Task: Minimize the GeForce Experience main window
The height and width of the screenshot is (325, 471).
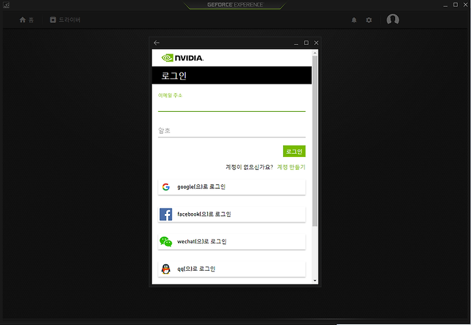Action: point(445,5)
